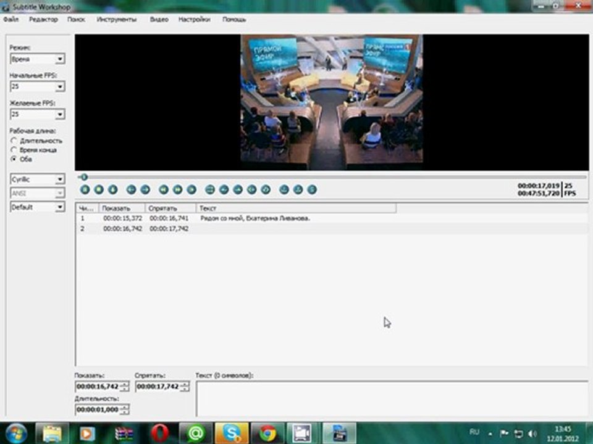Click the Play/Pause video button

pyautogui.click(x=85, y=189)
